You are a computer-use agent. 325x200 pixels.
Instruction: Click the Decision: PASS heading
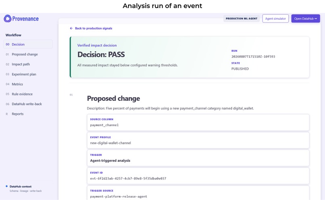[x=101, y=54]
